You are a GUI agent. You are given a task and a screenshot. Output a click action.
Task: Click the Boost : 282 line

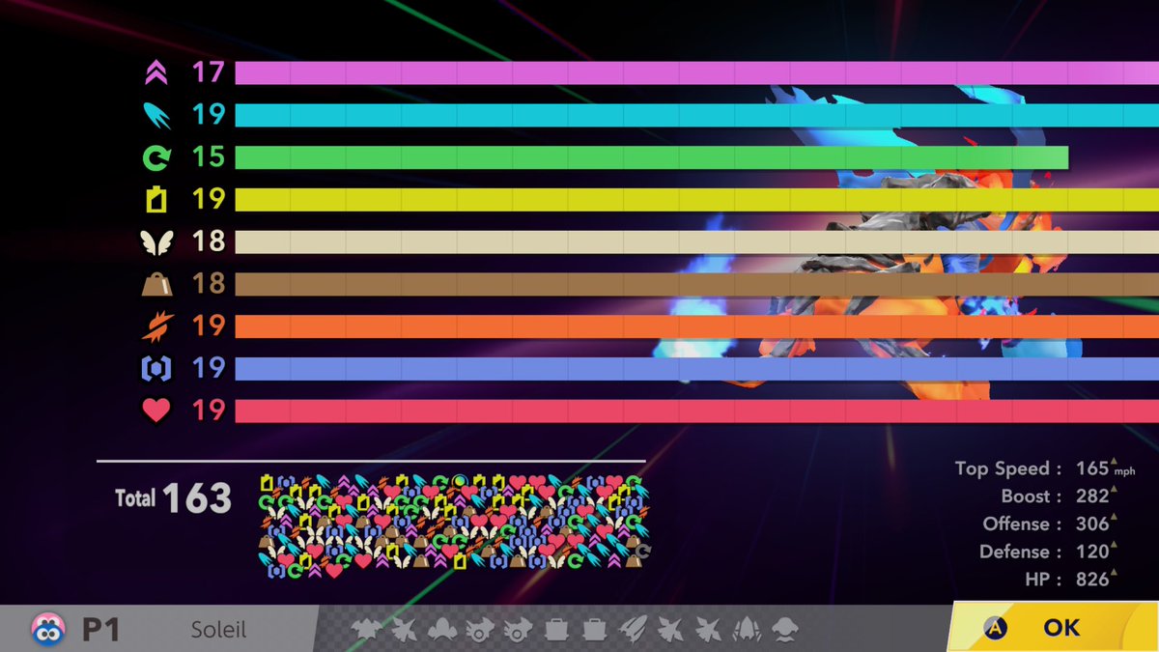pyautogui.click(x=1060, y=496)
